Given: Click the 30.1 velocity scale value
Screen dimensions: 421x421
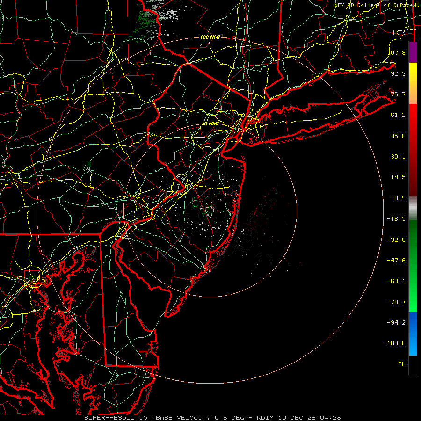Looking at the screenshot, I should pos(398,157).
